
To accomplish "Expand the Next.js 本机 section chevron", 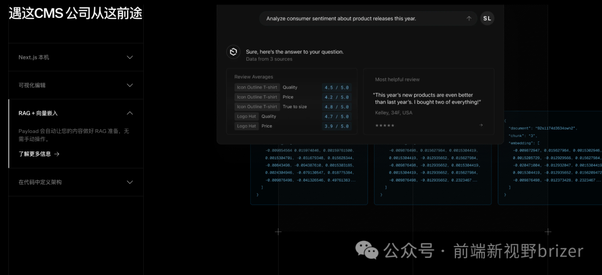I will 130,57.
